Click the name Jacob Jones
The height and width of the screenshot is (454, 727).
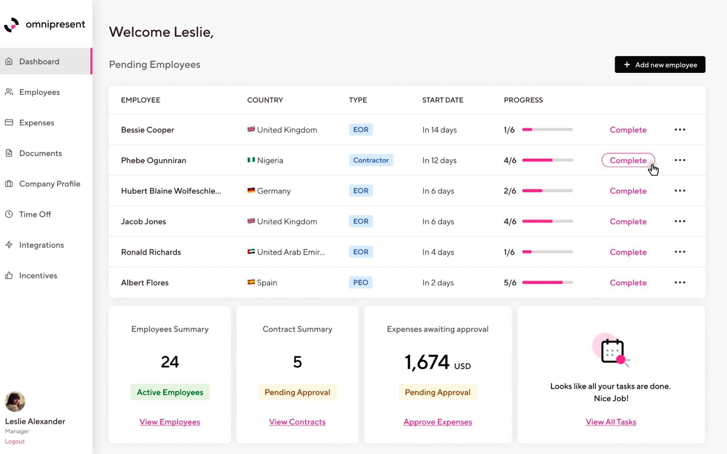click(143, 222)
